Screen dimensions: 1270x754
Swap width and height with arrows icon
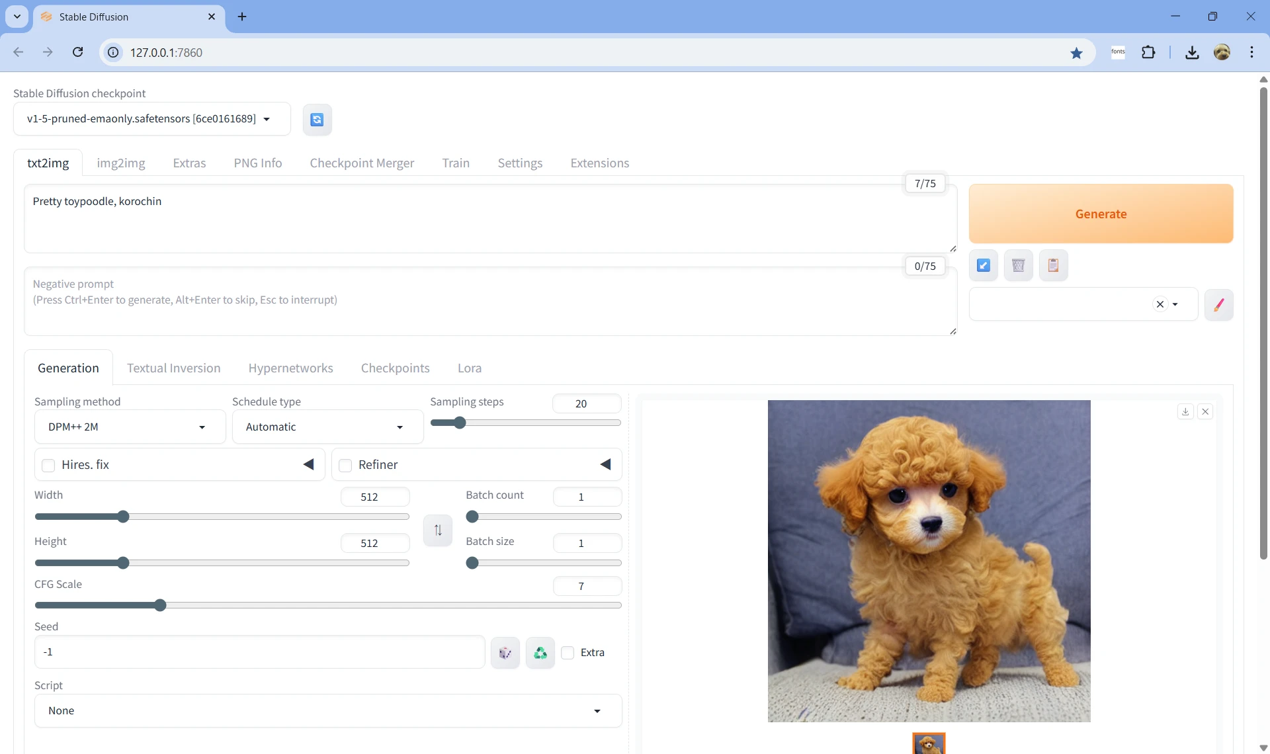438,530
